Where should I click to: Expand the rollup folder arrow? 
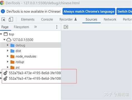8,62
